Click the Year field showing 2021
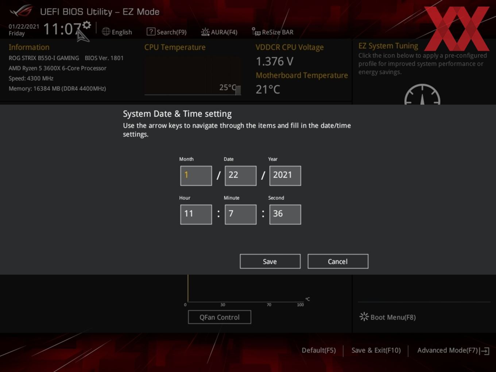The image size is (496, 372). pyautogui.click(x=285, y=176)
